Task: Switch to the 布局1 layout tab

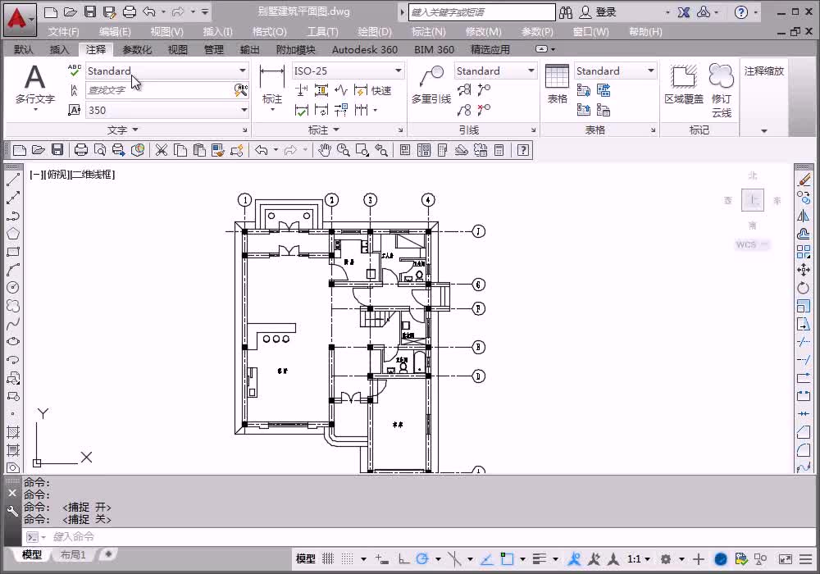Action: coord(73,555)
